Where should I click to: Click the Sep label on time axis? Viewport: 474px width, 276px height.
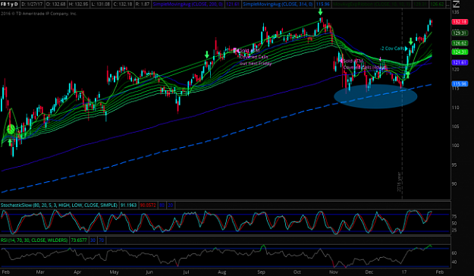coord(261,272)
